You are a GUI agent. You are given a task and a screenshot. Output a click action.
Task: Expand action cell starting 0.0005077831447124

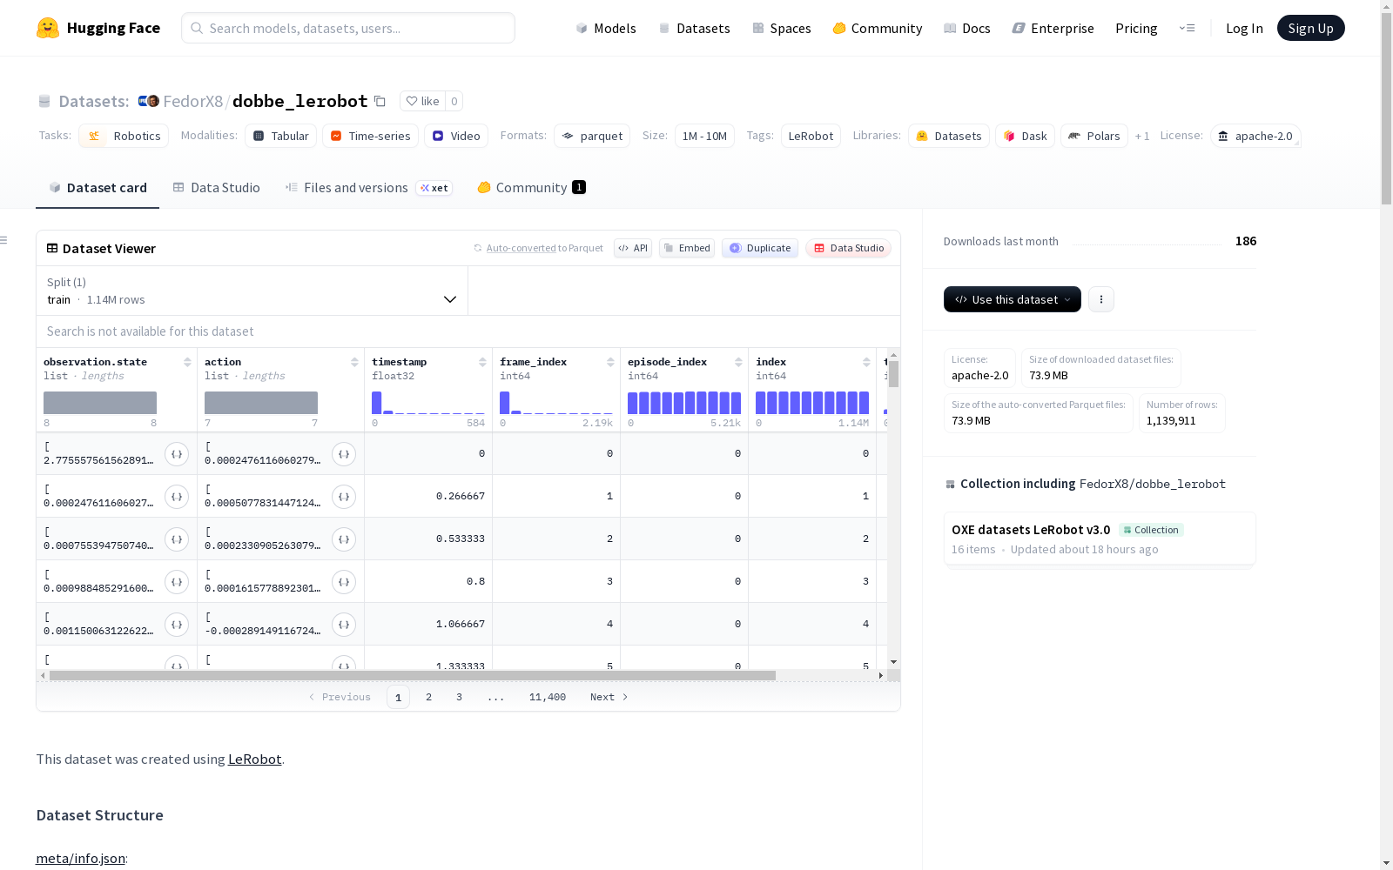tap(344, 496)
